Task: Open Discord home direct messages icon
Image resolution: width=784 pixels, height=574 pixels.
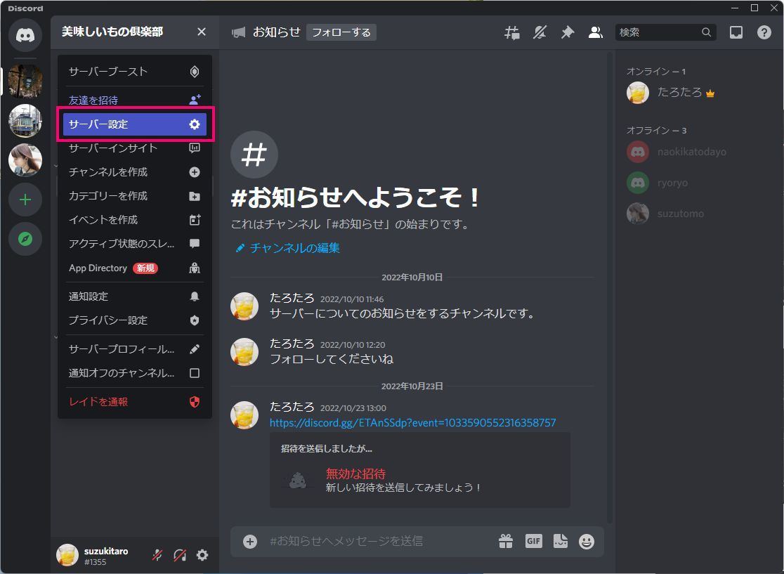Action: [x=25, y=35]
